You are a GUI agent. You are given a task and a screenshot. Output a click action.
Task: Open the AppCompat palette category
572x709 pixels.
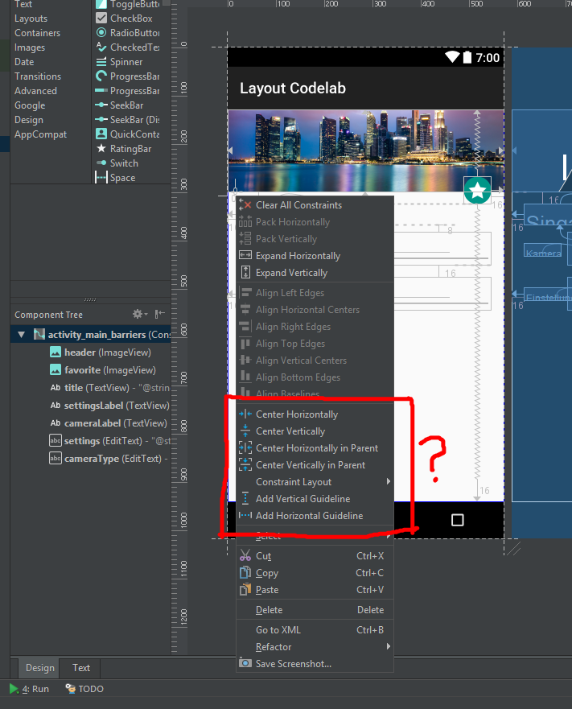[40, 134]
